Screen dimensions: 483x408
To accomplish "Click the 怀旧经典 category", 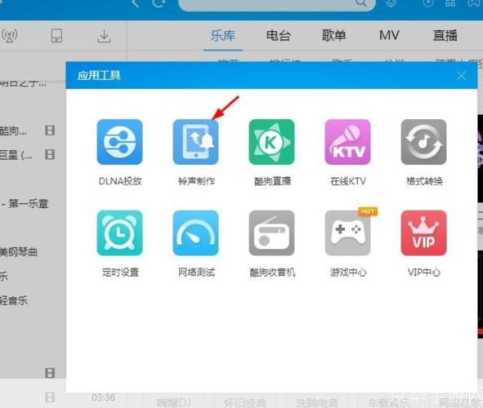I will click(x=245, y=402).
